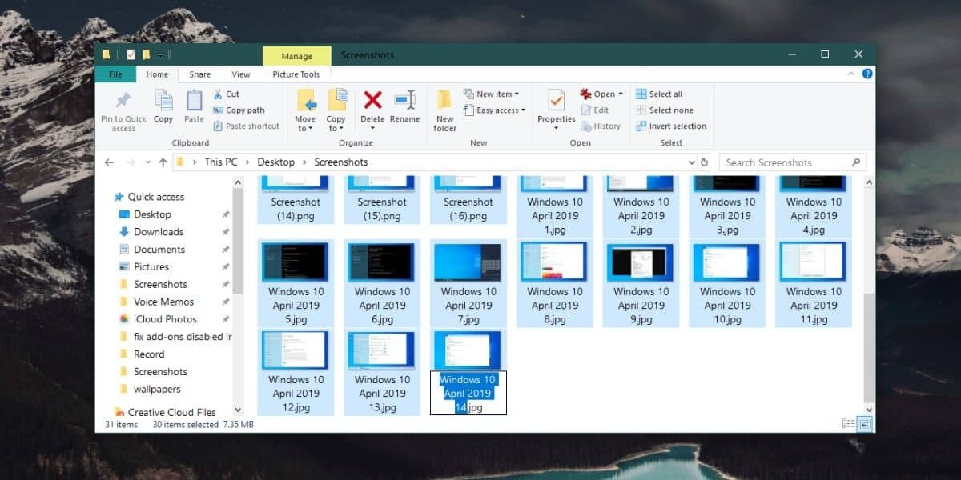Switch to large thumbnails view toggle
This screenshot has width=961, height=480.
pyautogui.click(x=865, y=424)
